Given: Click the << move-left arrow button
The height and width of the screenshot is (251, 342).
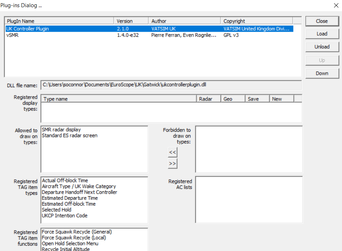Looking at the screenshot, I should click(x=172, y=152).
